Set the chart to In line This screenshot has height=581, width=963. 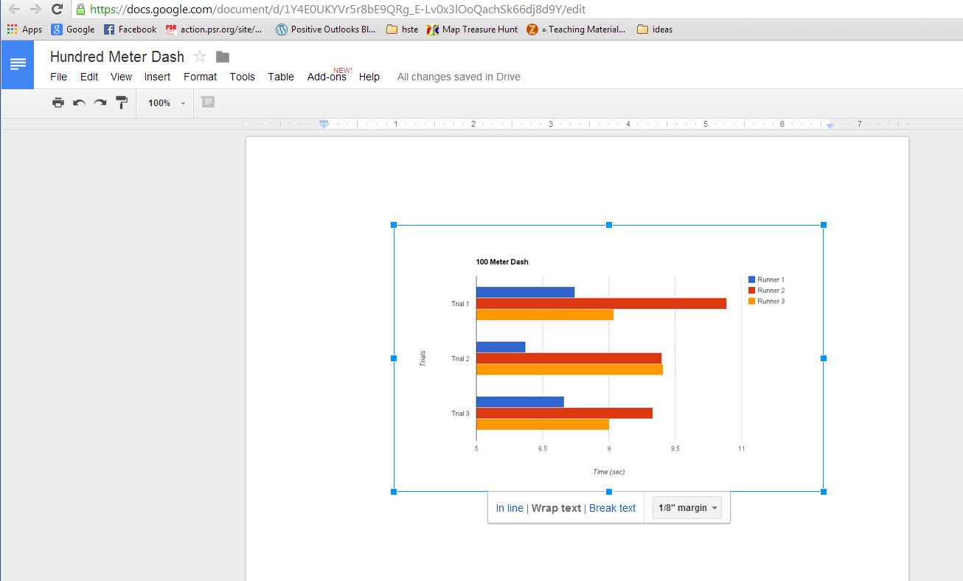(510, 508)
